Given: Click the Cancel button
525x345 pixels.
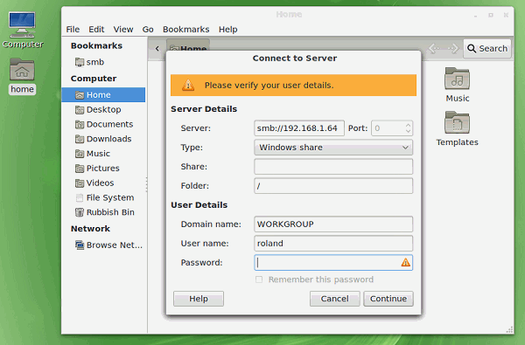Looking at the screenshot, I should coord(335,299).
